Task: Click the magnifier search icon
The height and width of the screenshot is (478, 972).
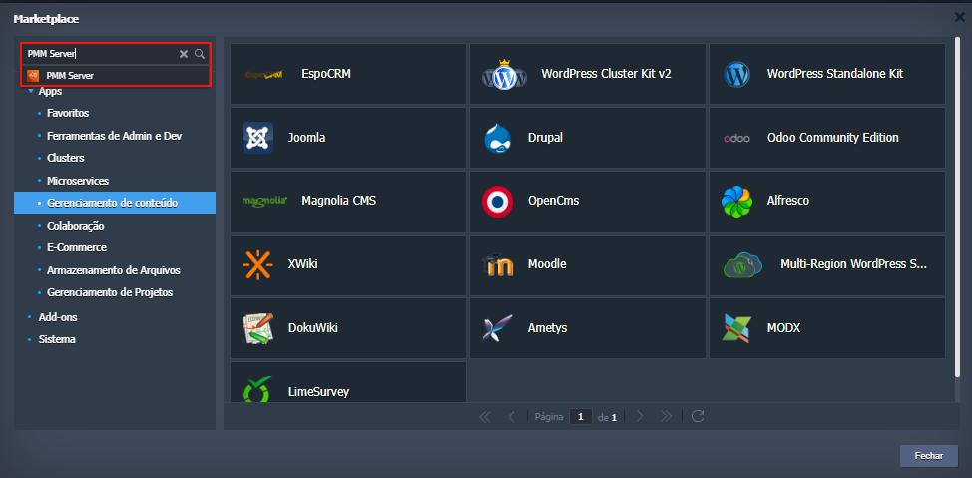Action: click(200, 54)
